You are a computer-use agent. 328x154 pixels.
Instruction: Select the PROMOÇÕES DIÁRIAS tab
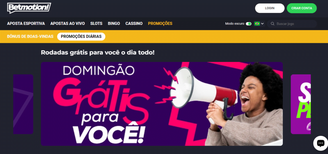coord(81,36)
